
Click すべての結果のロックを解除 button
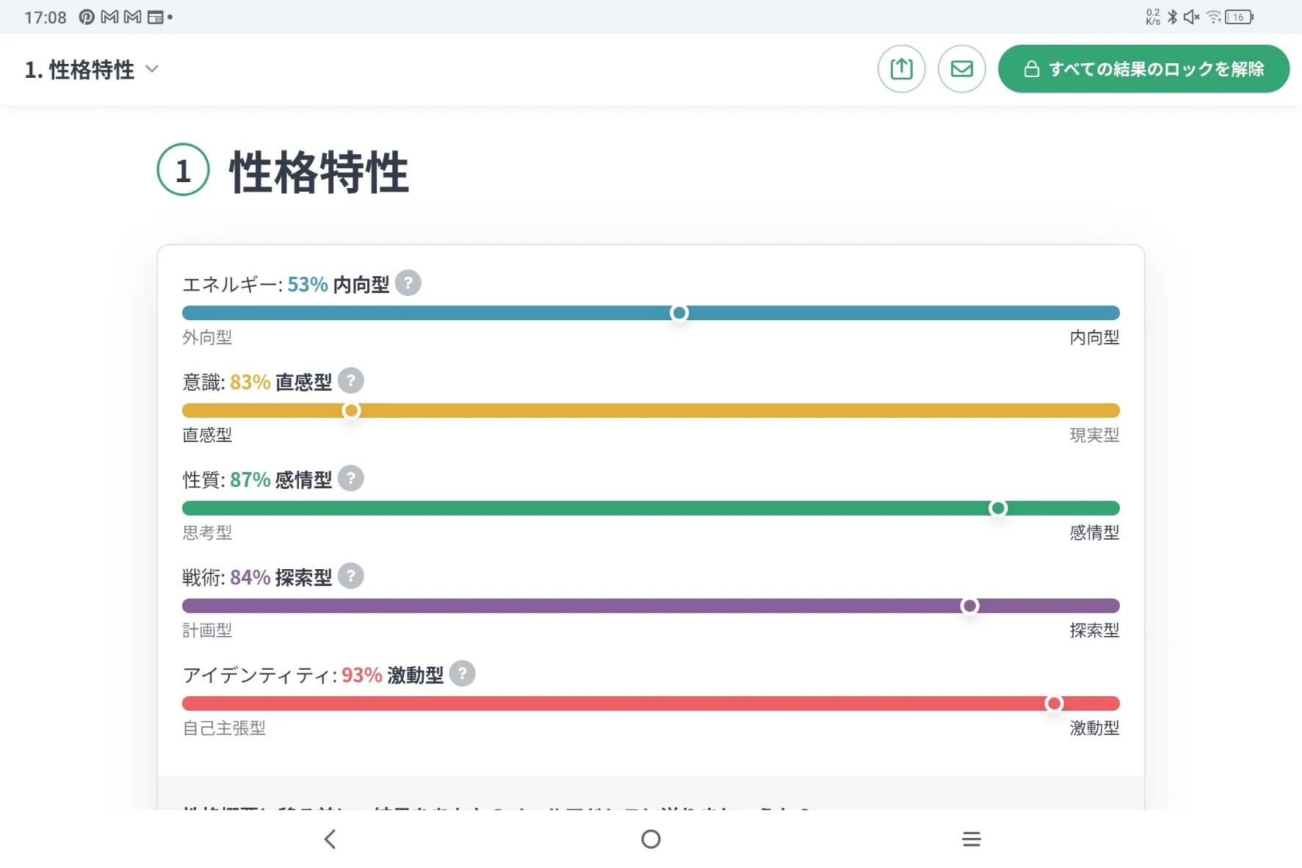tap(1143, 69)
